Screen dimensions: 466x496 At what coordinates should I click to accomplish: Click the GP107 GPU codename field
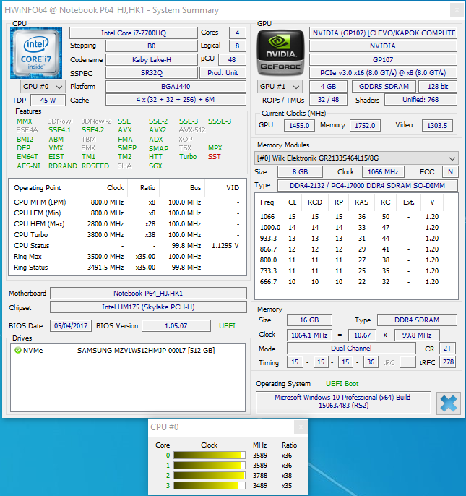coord(383,59)
